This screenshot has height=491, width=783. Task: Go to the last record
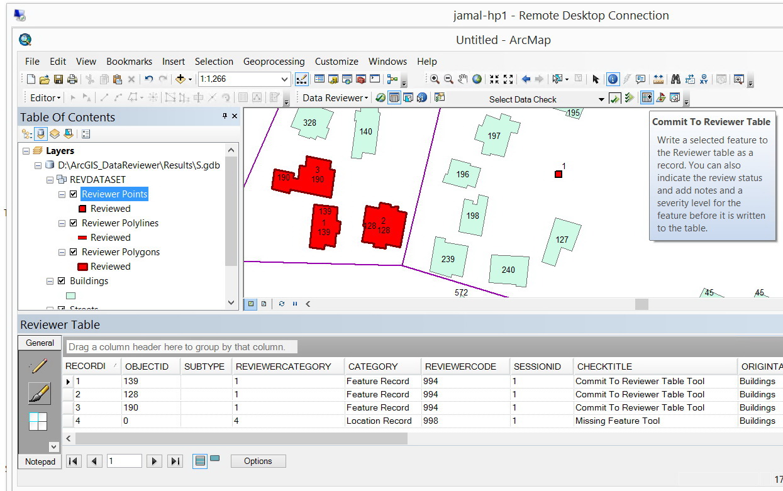pos(175,461)
